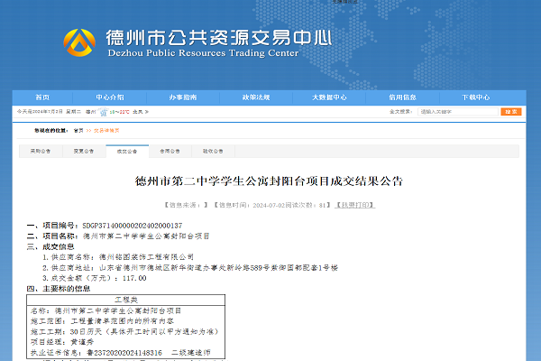Image resolution: width=541 pixels, height=361 pixels.
Task: Select the 成交公告 tab
Action: [x=127, y=152]
